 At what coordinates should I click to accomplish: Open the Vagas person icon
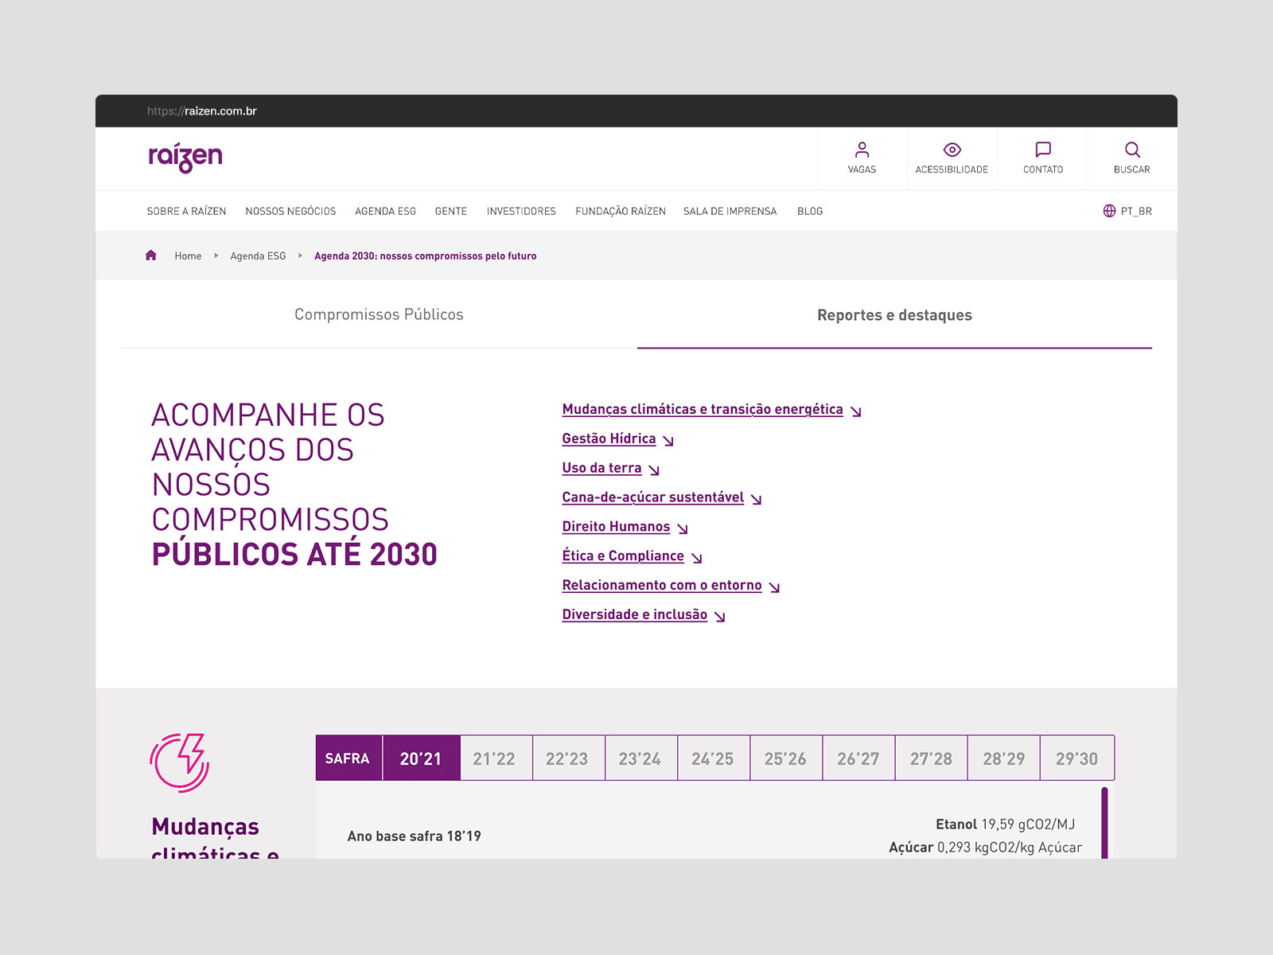pos(862,150)
